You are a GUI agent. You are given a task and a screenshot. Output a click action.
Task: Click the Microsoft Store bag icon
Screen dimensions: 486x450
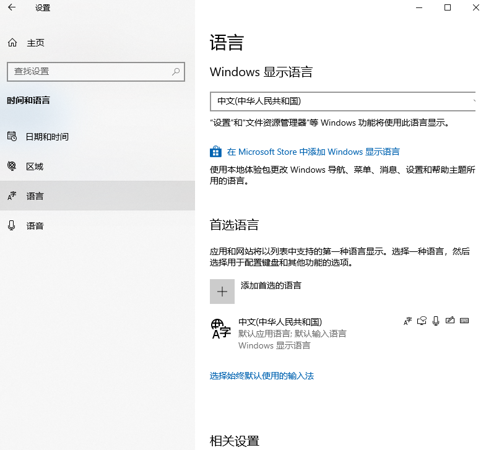click(x=215, y=152)
